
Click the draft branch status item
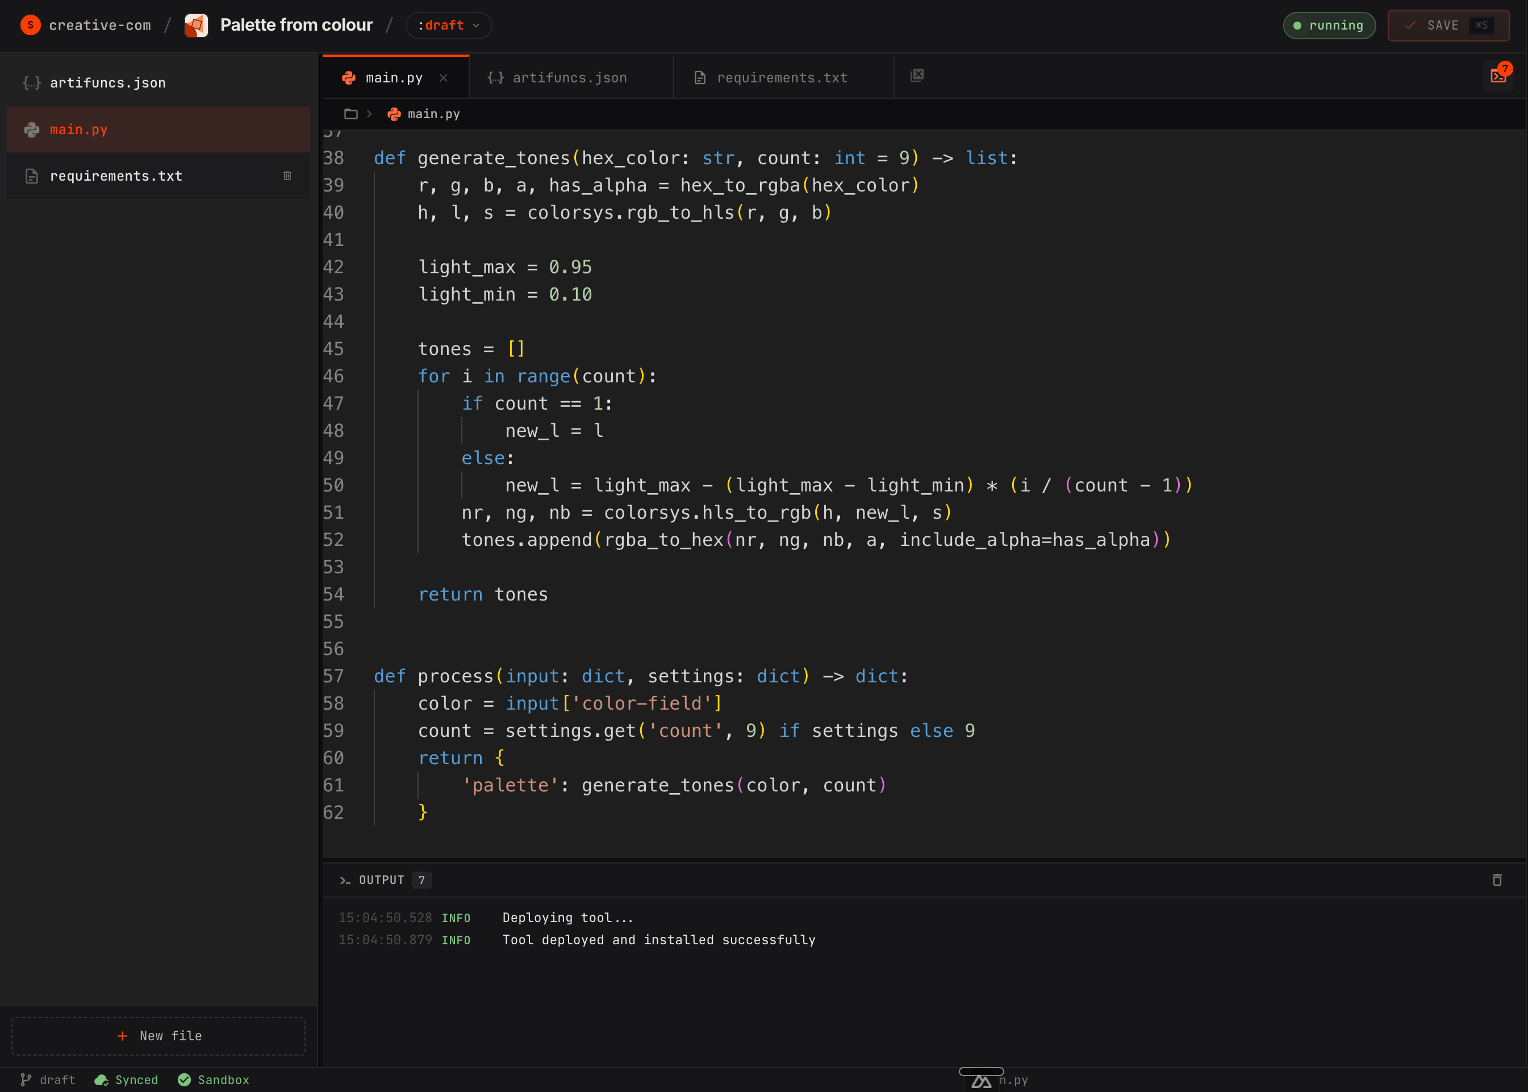point(48,1080)
